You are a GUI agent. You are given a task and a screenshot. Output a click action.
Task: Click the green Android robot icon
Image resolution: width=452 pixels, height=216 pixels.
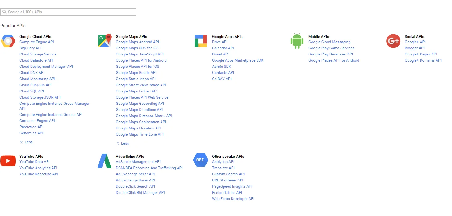(x=297, y=41)
